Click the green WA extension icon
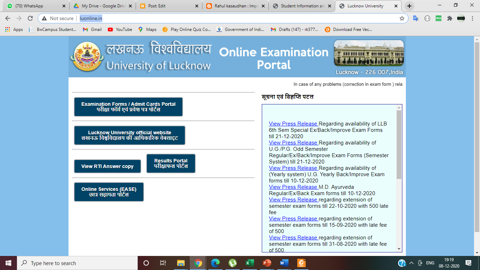Screen dimensions: 480x270 click(x=439, y=18)
